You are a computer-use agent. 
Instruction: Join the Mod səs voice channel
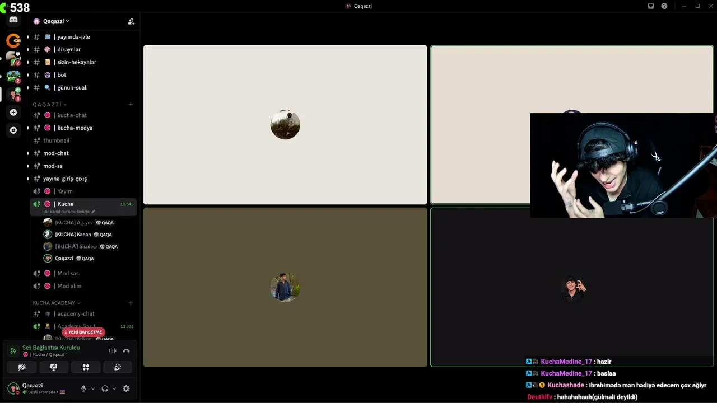coord(83,273)
